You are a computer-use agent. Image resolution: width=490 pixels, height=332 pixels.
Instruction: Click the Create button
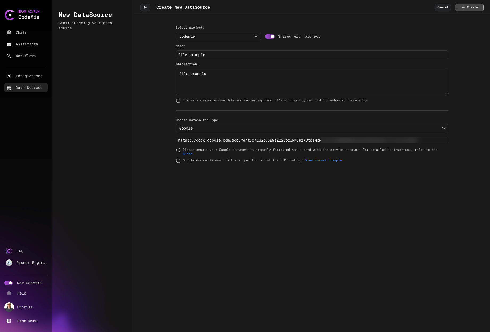click(x=469, y=7)
